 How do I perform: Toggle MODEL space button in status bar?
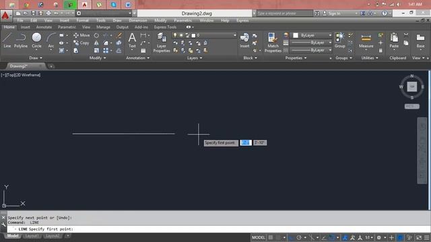(x=259, y=237)
